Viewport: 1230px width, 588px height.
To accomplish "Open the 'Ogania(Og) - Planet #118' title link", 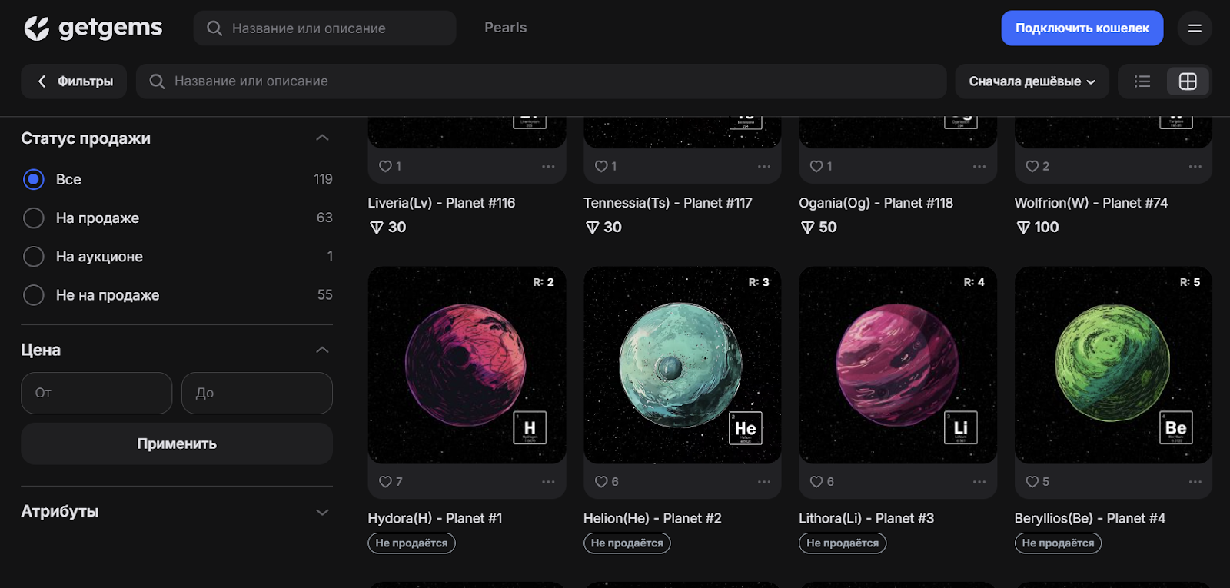I will point(876,203).
